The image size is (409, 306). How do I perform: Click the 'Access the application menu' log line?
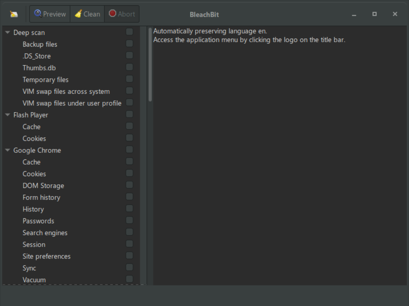(x=249, y=40)
